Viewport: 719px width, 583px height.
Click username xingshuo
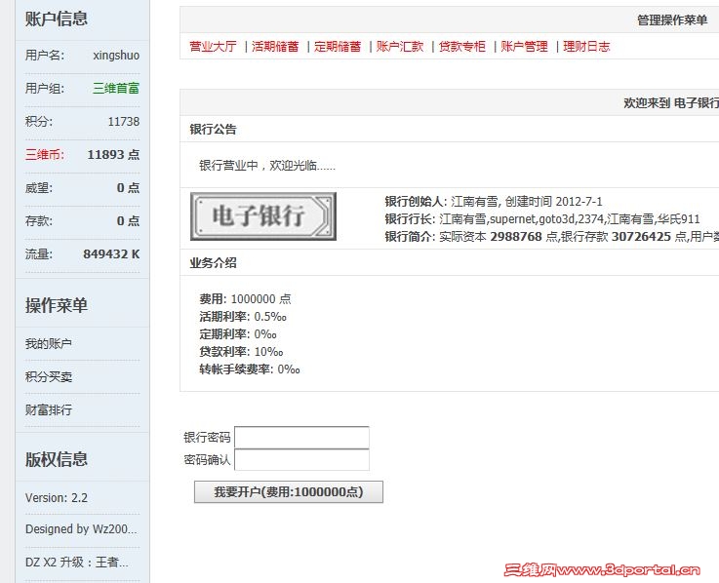(116, 55)
